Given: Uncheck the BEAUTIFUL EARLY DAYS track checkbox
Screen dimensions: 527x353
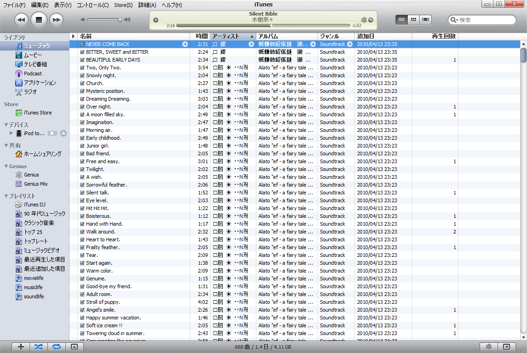Looking at the screenshot, I should [x=82, y=60].
